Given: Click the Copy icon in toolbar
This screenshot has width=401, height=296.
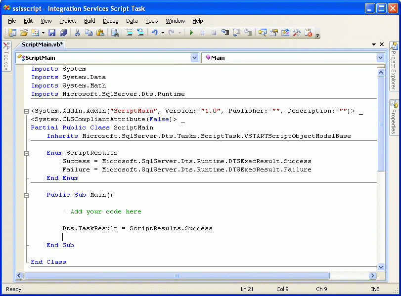Looking at the screenshot, I should [x=89, y=33].
